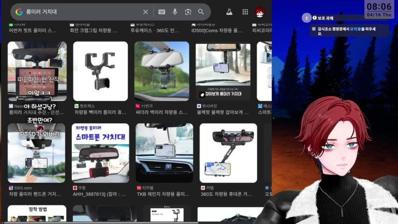Click the highlighted 모닥불 quest keyword
Image resolution: width=398 pixels, height=224 pixels.
(355, 29)
